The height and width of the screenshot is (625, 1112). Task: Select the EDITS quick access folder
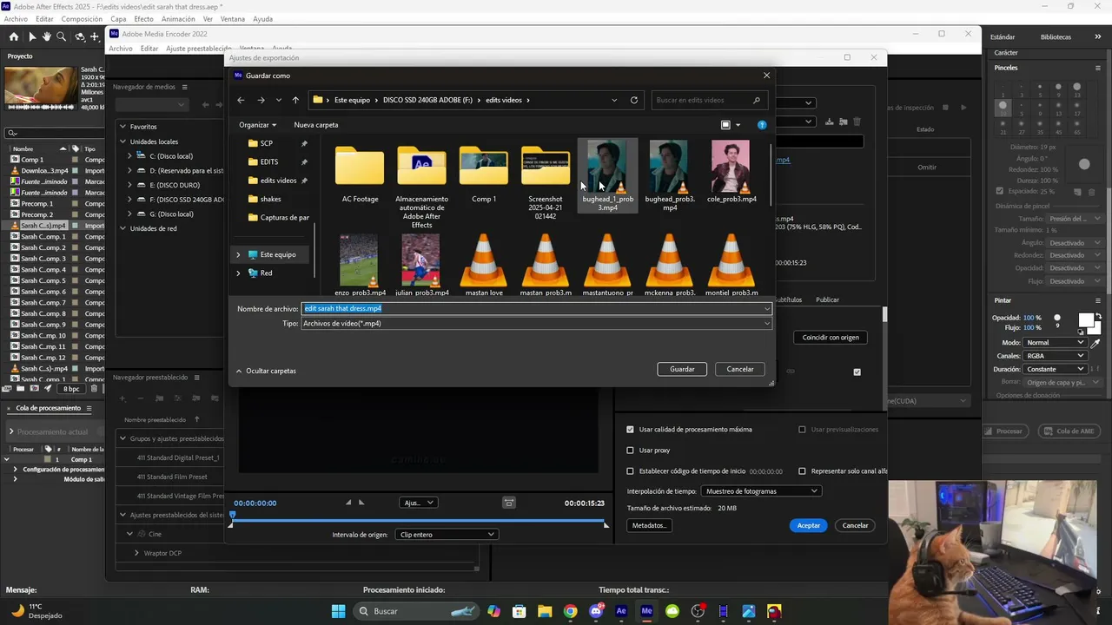269,161
